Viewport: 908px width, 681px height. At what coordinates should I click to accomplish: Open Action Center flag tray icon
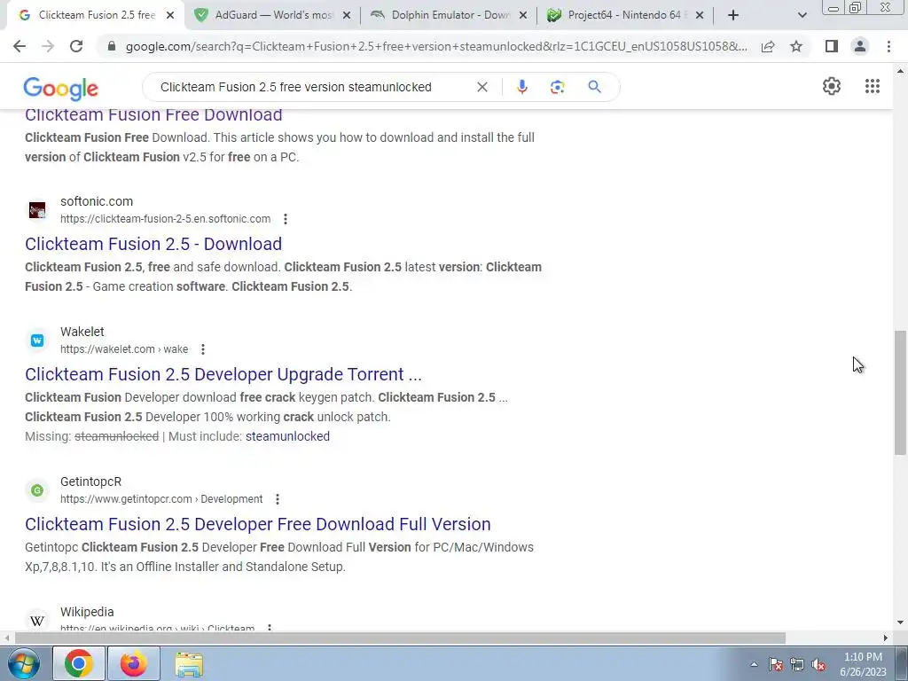tap(775, 664)
